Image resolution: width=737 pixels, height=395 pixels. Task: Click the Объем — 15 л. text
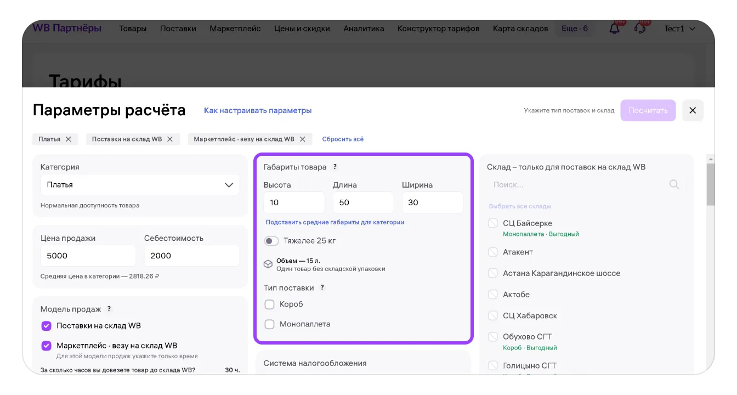click(x=298, y=261)
